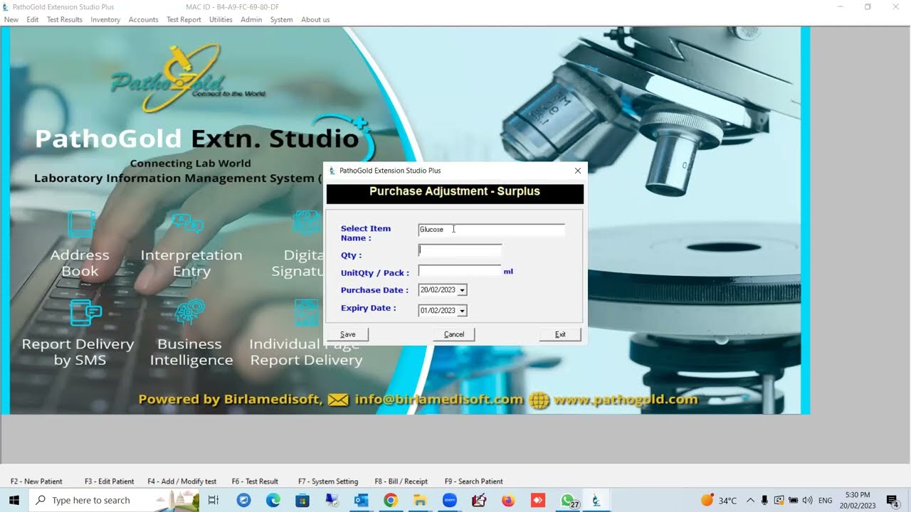Click the Purchase Date value 20/02/2023
The image size is (911, 512).
pos(438,290)
